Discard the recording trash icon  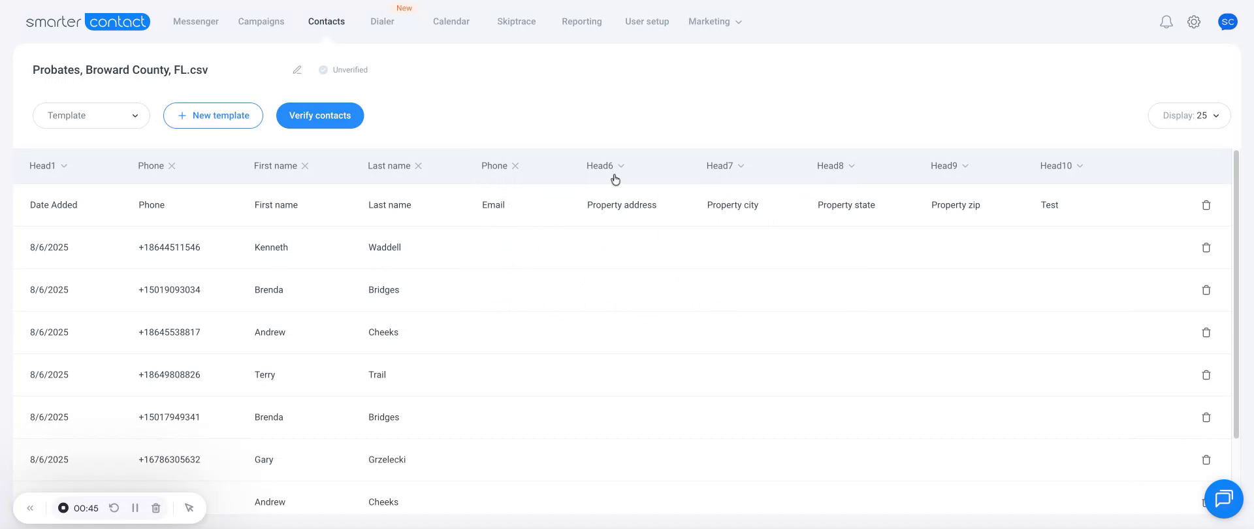[156, 508]
